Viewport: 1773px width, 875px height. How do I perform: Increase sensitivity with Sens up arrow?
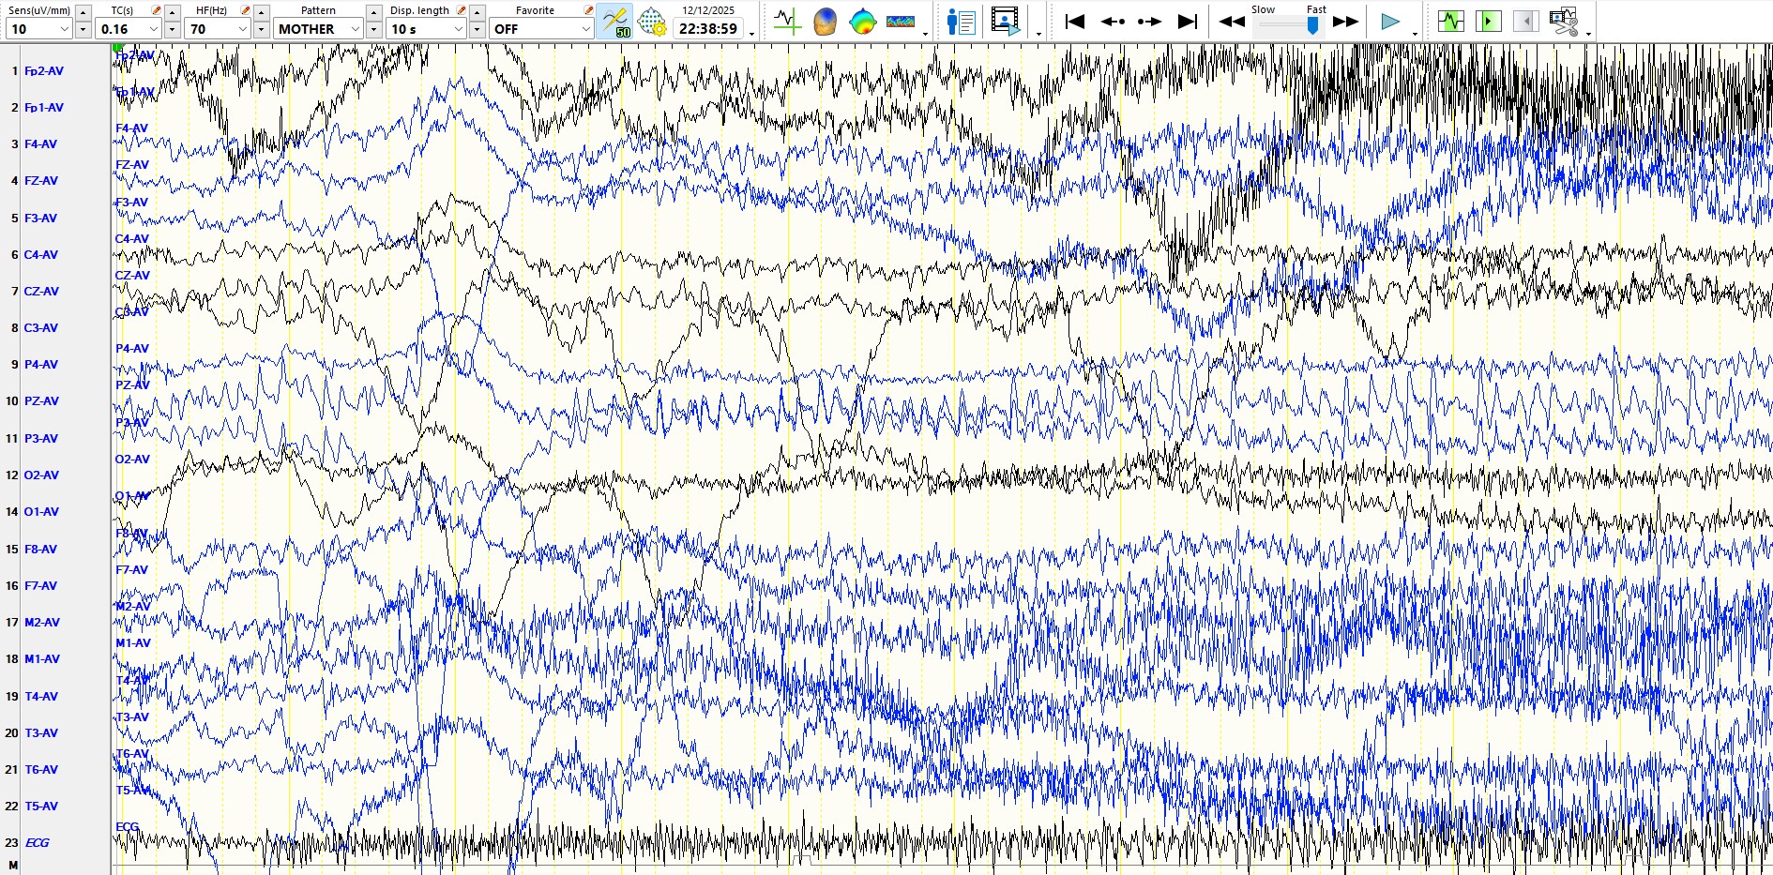click(83, 12)
